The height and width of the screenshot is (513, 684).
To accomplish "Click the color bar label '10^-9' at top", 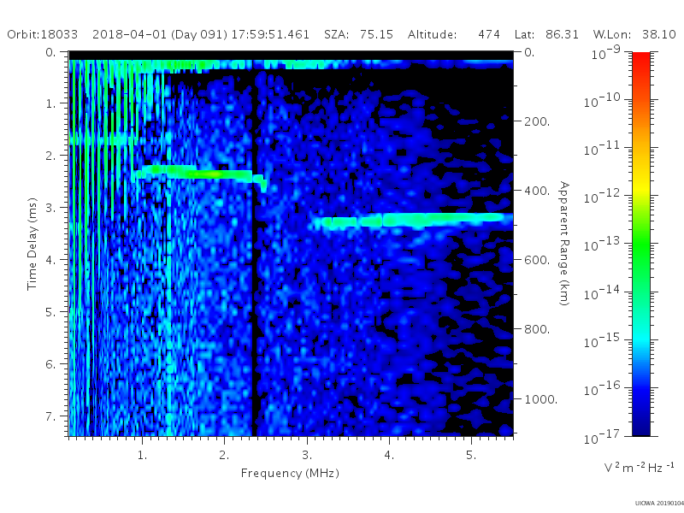I will click(606, 53).
